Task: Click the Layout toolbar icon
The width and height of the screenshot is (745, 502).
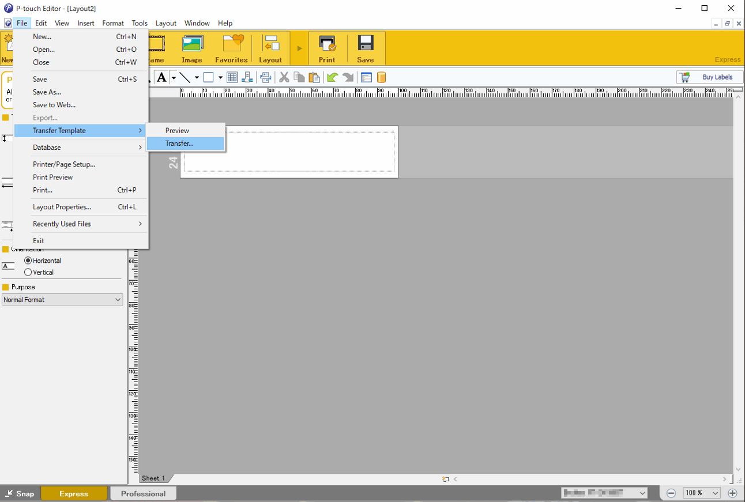Action: coord(270,48)
